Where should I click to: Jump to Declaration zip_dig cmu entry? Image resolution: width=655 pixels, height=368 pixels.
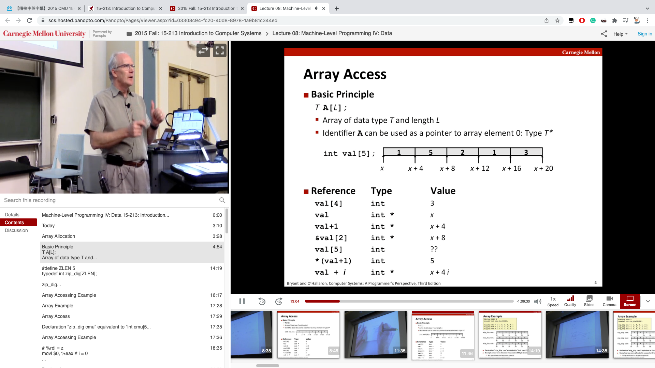coord(132,327)
